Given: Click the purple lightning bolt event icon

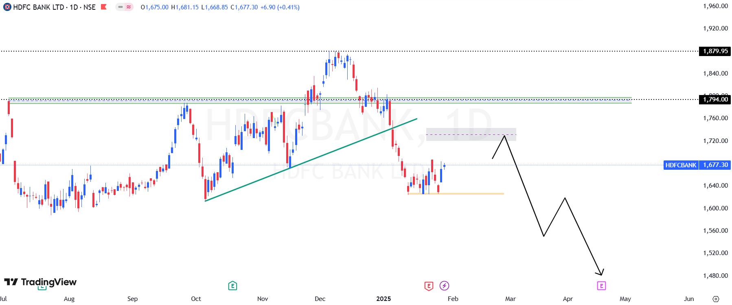Looking at the screenshot, I should [x=444, y=286].
